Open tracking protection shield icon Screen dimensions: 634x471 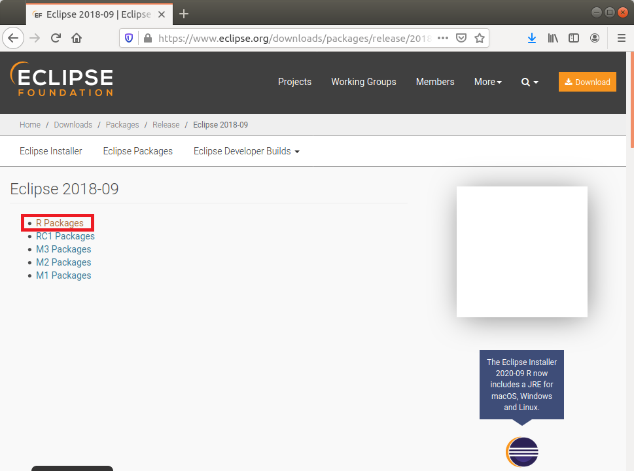[x=129, y=38]
